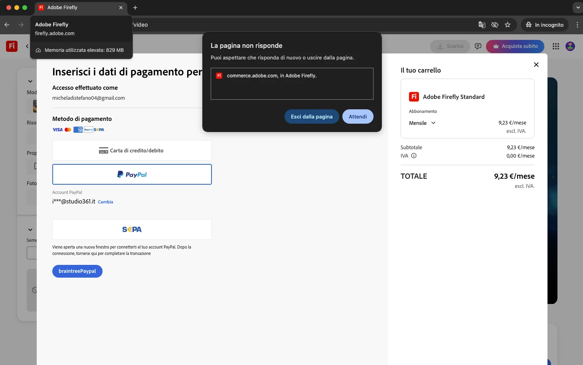
Task: Open the apps grid icon
Action: 556,46
